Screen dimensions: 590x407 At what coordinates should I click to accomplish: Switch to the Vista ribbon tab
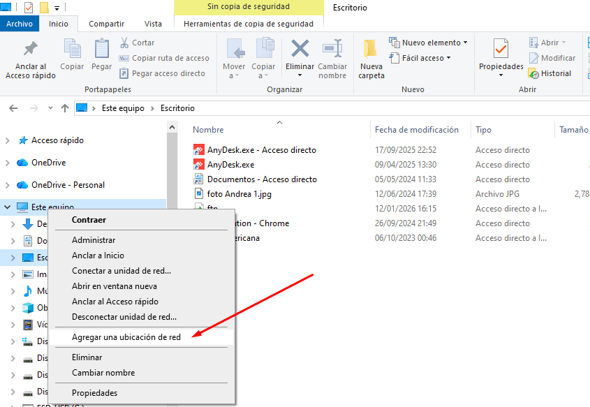click(x=153, y=23)
